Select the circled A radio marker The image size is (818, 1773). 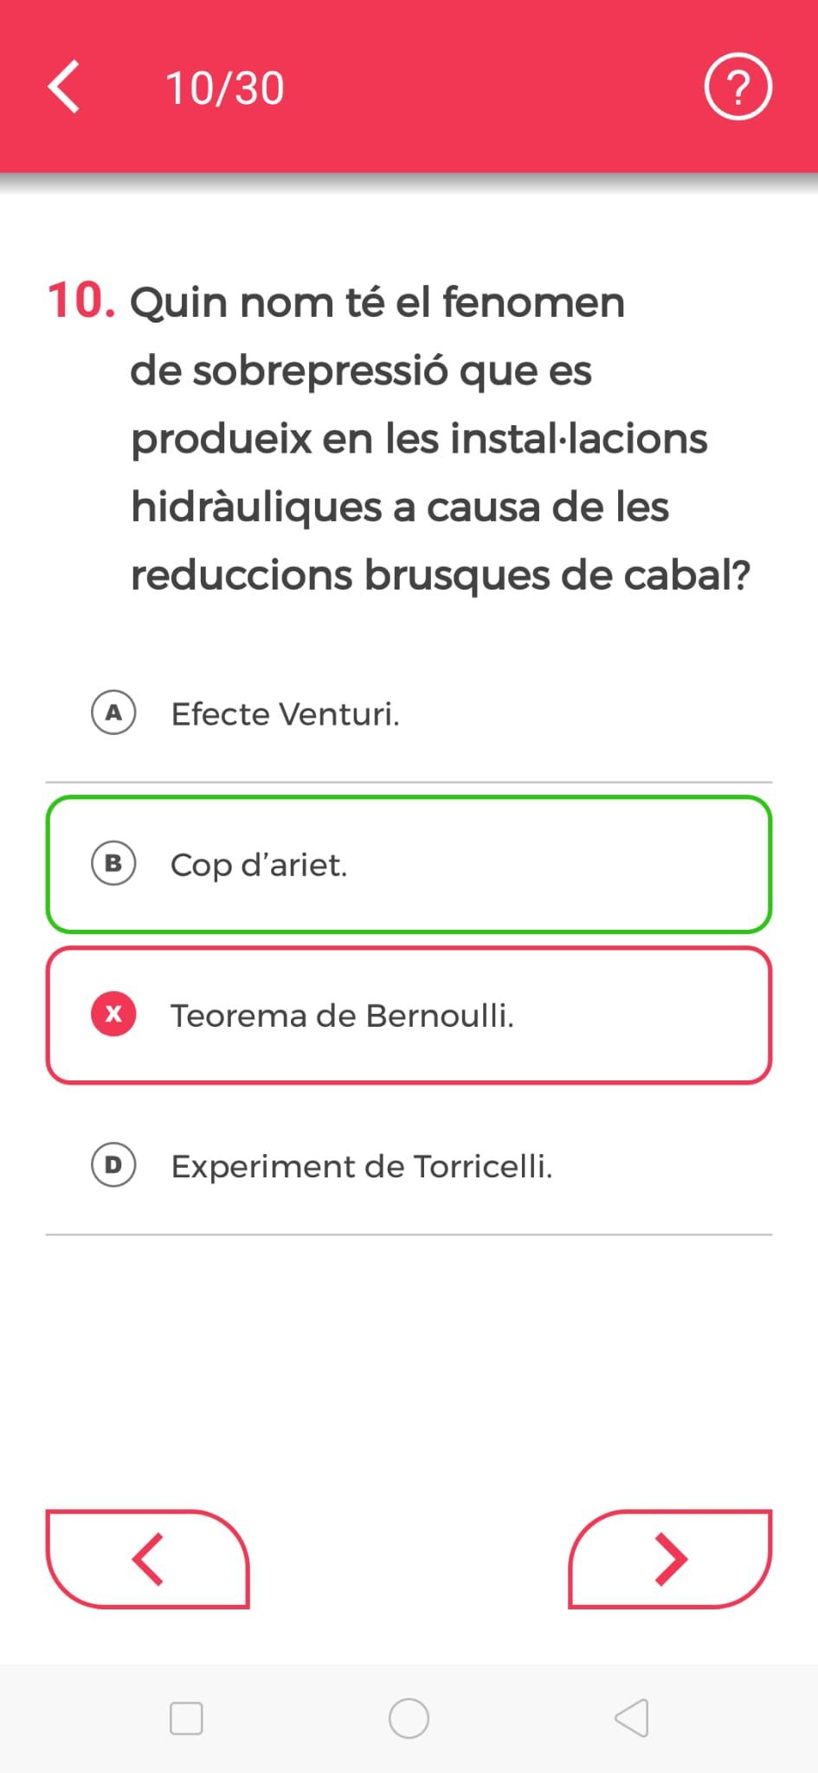pyautogui.click(x=113, y=712)
